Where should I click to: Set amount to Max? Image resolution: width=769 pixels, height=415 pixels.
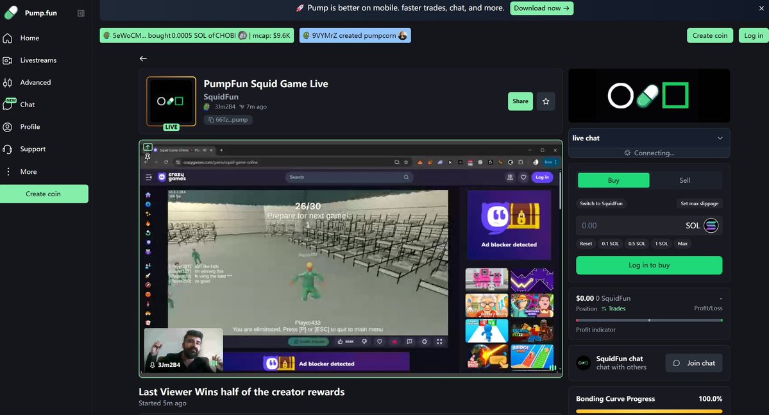point(682,244)
